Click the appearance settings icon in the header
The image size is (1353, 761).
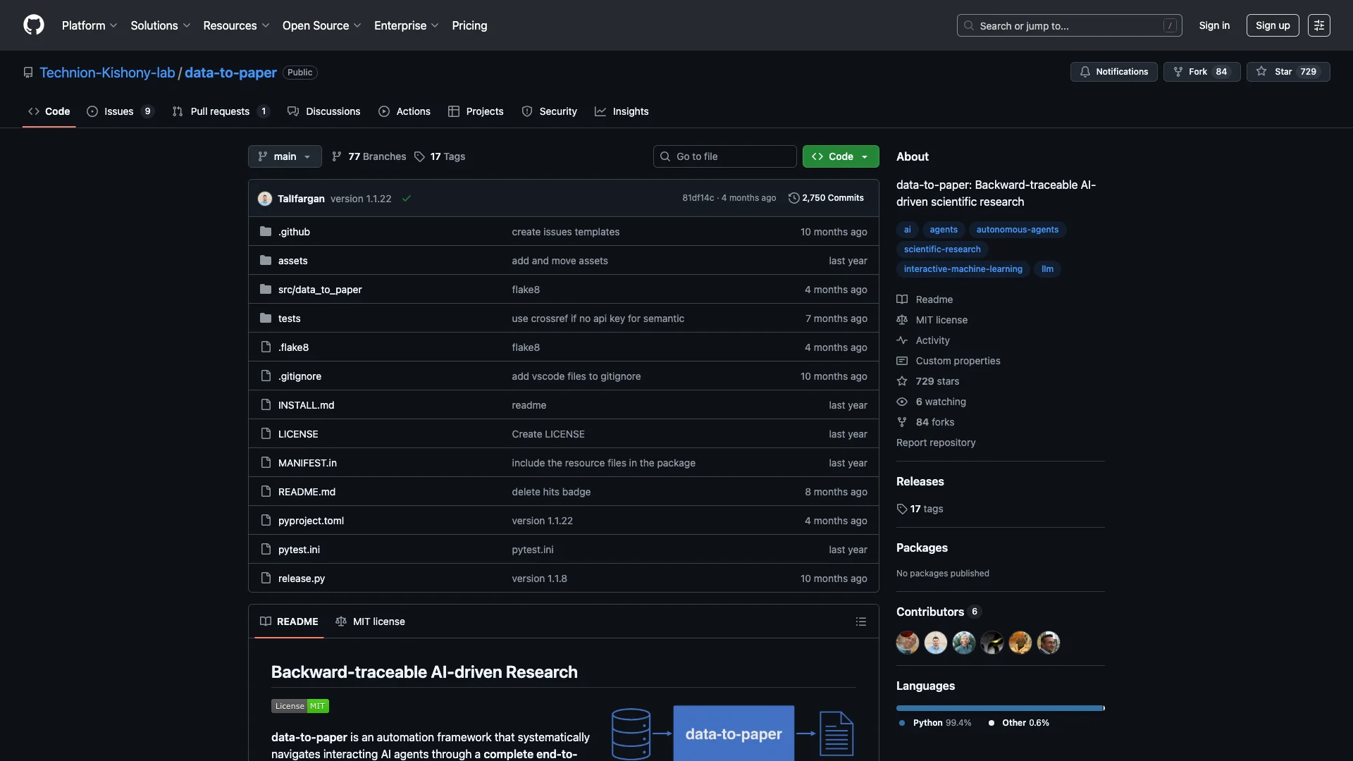tap(1318, 25)
